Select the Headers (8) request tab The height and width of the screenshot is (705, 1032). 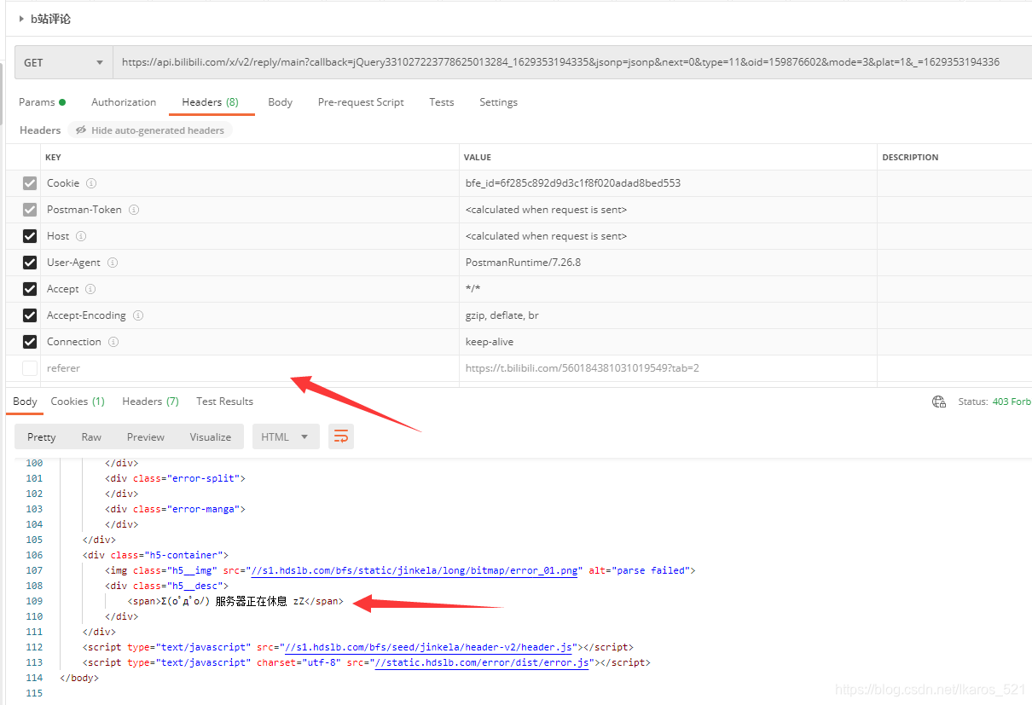(x=210, y=102)
